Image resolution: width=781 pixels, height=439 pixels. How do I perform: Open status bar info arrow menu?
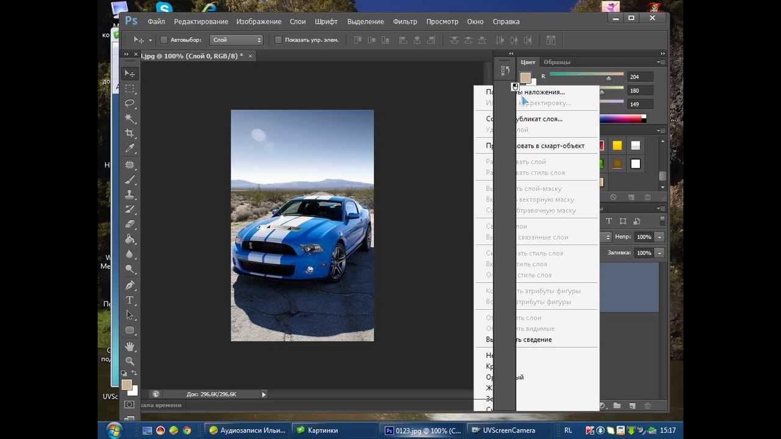click(264, 394)
